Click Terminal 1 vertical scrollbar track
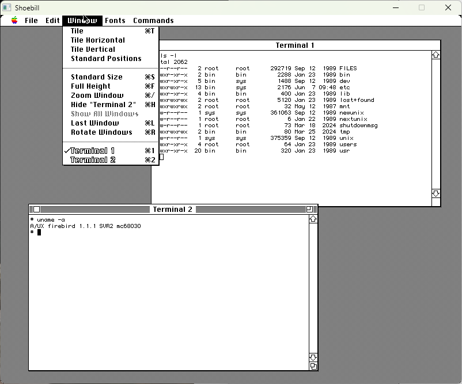The width and height of the screenshot is (462, 384). click(436, 124)
